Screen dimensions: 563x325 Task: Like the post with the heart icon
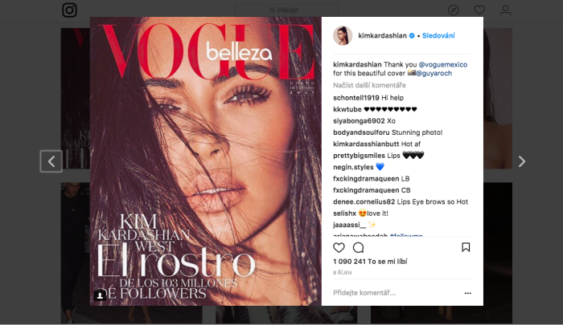pos(339,248)
